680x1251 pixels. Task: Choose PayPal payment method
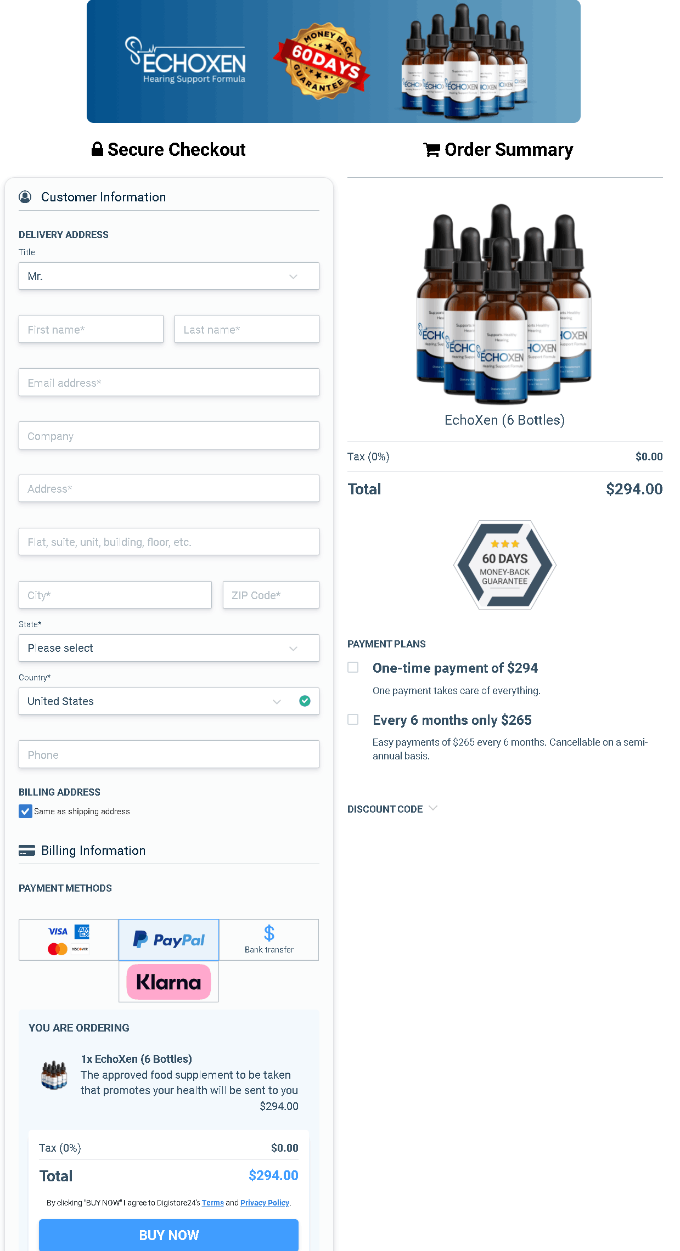coord(169,940)
